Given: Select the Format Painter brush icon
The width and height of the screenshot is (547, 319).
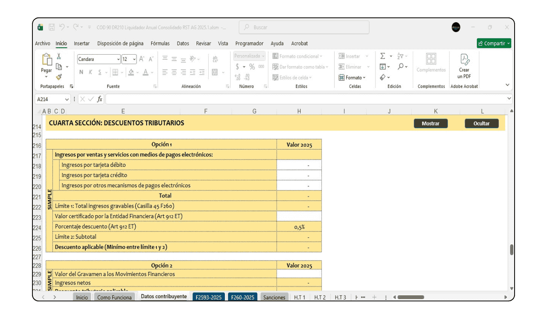Looking at the screenshot, I should click(x=59, y=77).
